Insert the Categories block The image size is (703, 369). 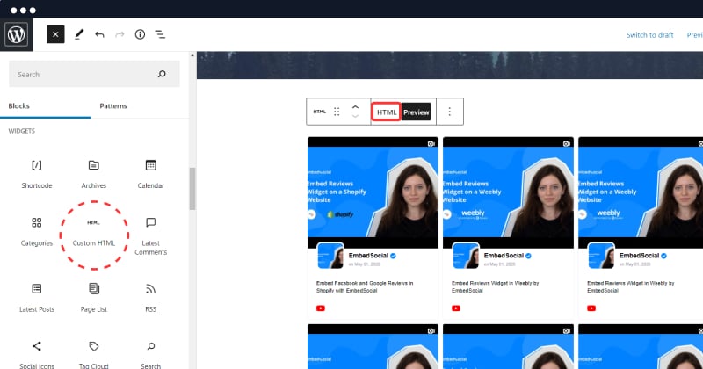(x=37, y=232)
